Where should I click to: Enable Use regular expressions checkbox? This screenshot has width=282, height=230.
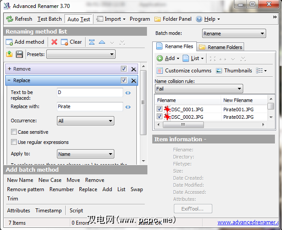coord(14,142)
